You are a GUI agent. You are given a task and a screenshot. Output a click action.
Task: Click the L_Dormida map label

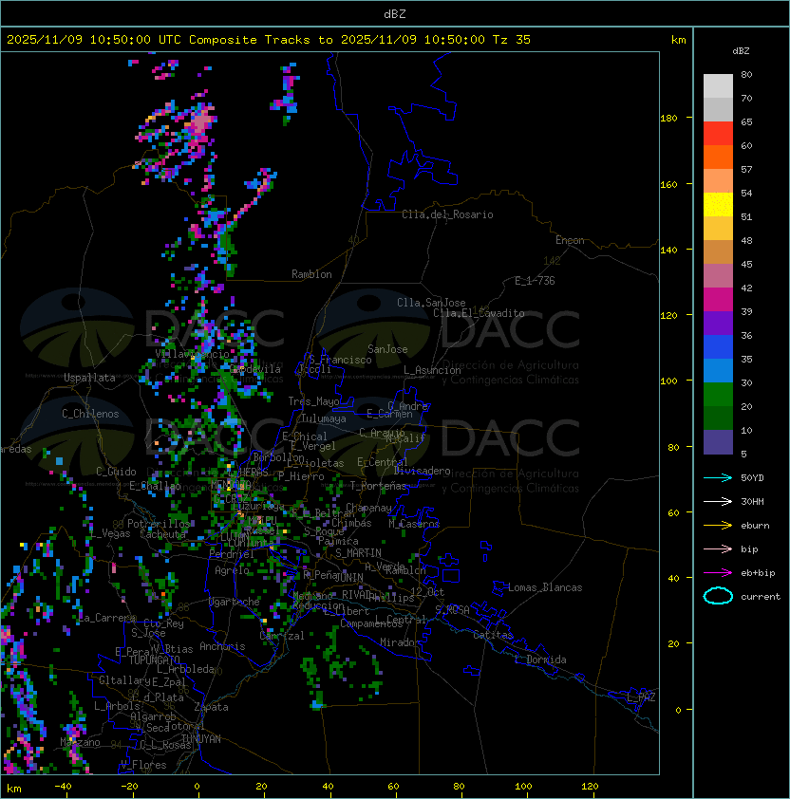(x=540, y=660)
